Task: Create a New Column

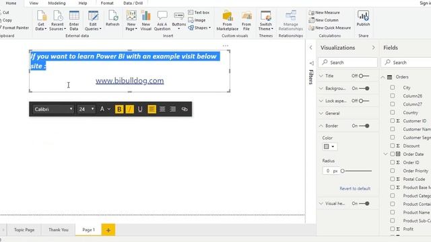Action: click(323, 20)
